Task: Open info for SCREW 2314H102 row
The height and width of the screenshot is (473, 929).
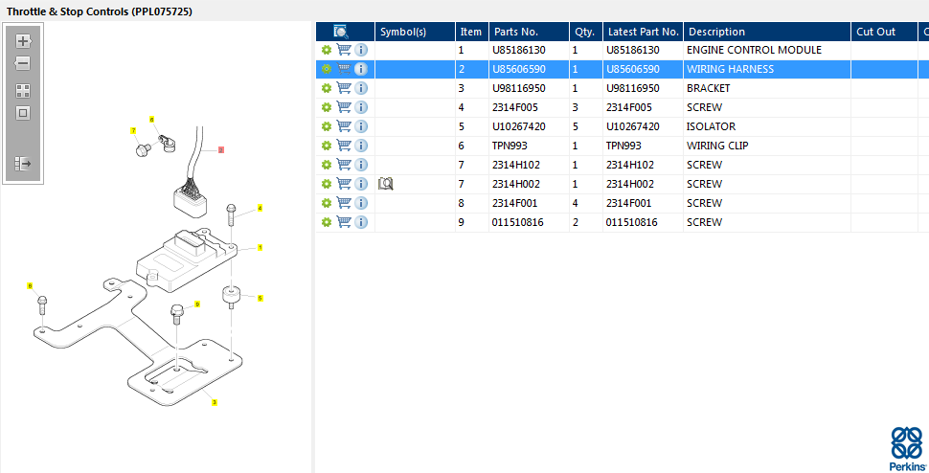Action: 361,165
